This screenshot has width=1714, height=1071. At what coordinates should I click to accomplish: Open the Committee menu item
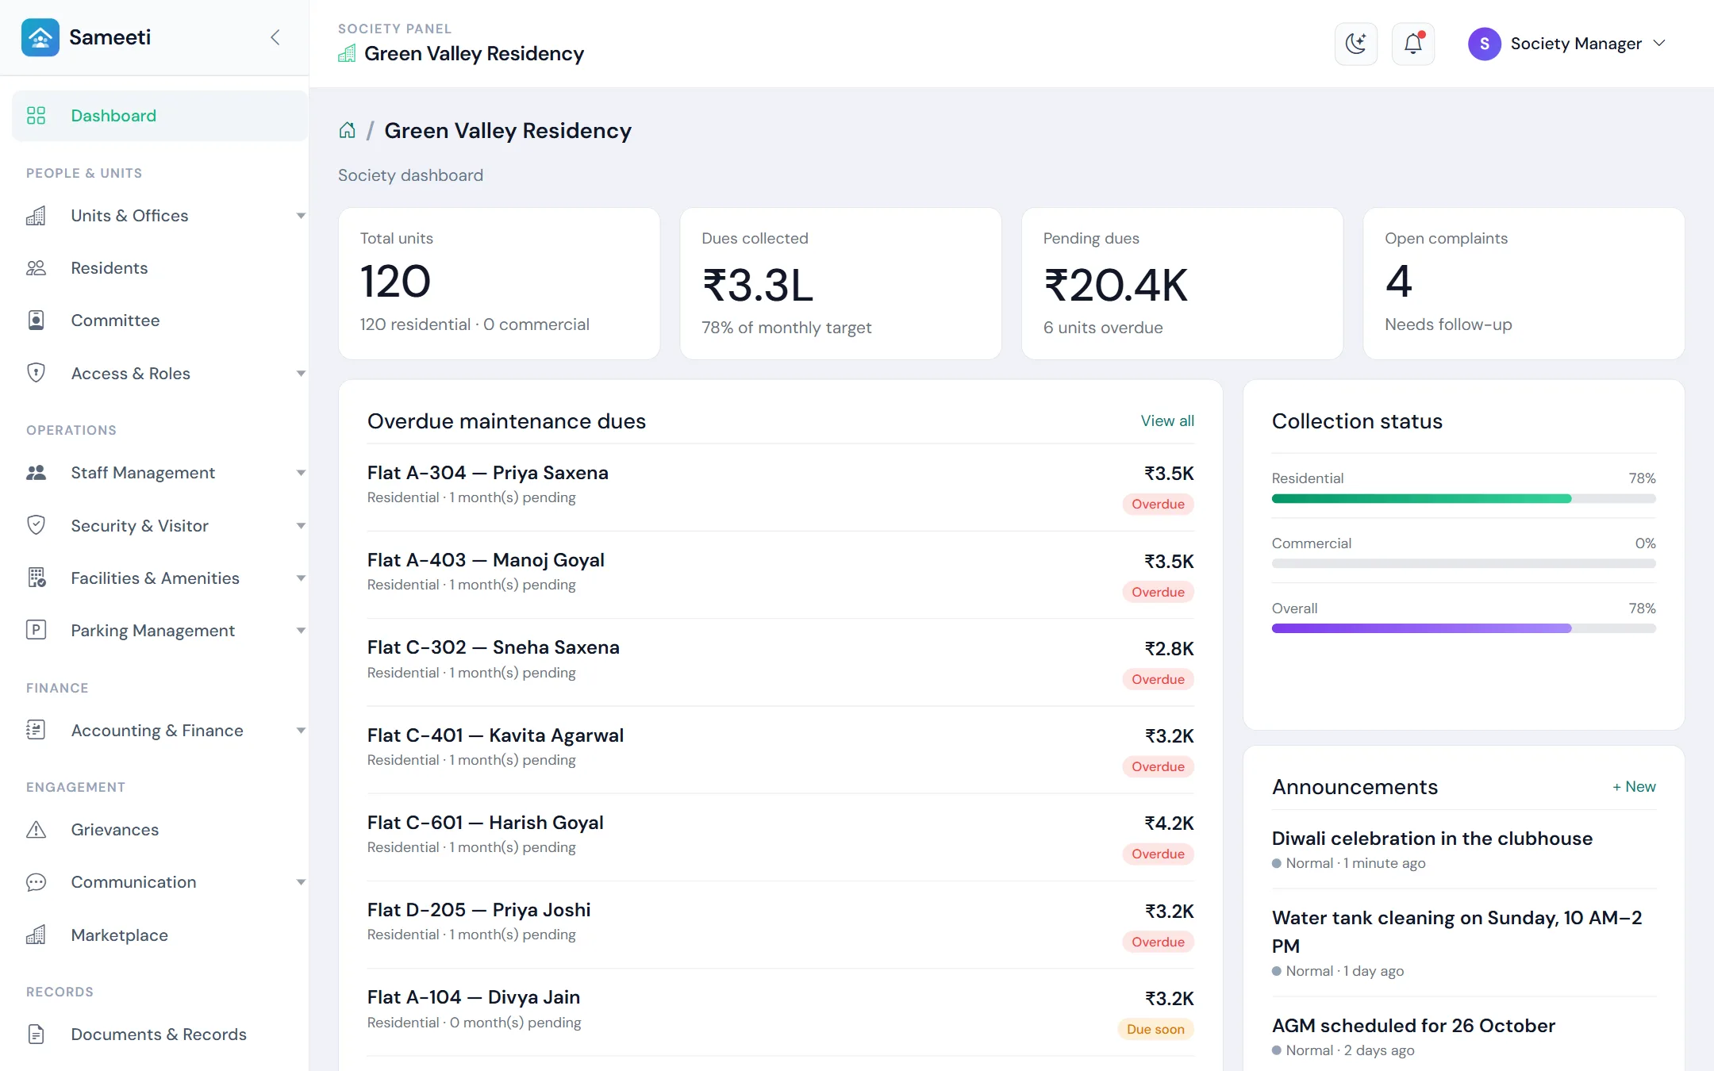click(x=159, y=321)
